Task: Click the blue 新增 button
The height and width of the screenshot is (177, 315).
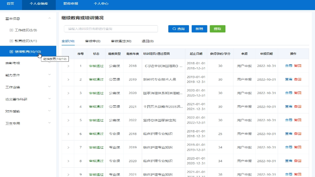Action: 199,29
